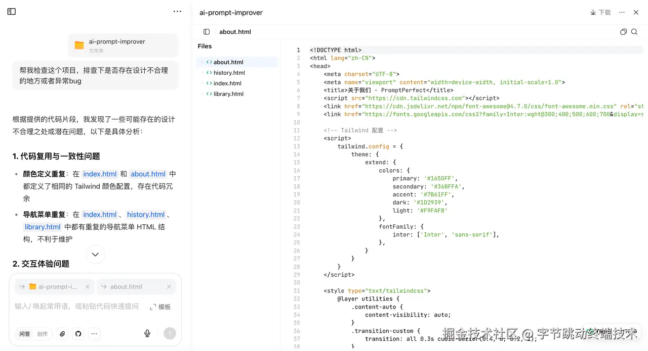Screen dimensions: 648x351
Task: Click the GitHub icon in input toolbar
Action: click(x=78, y=334)
